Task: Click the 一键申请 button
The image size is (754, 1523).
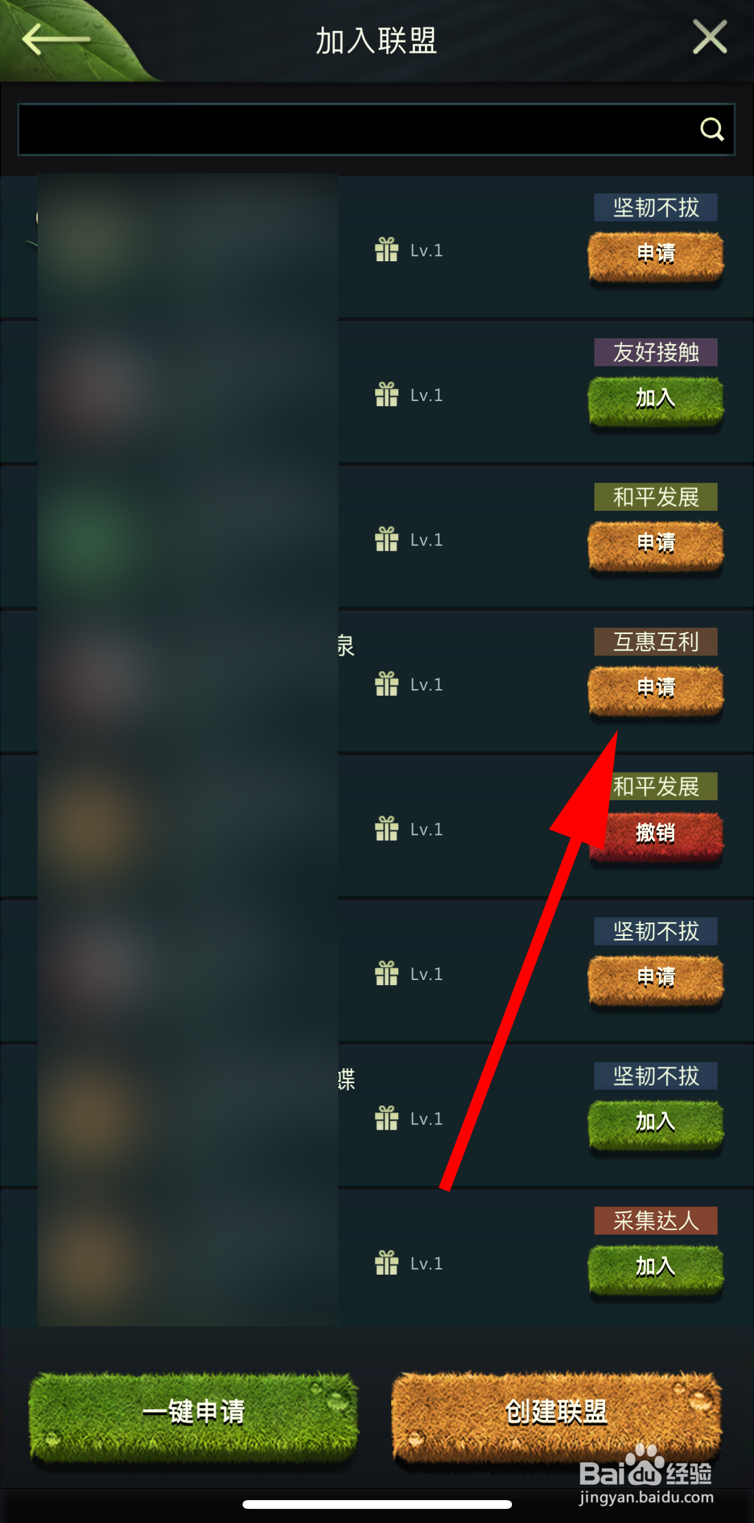Action: point(194,1414)
